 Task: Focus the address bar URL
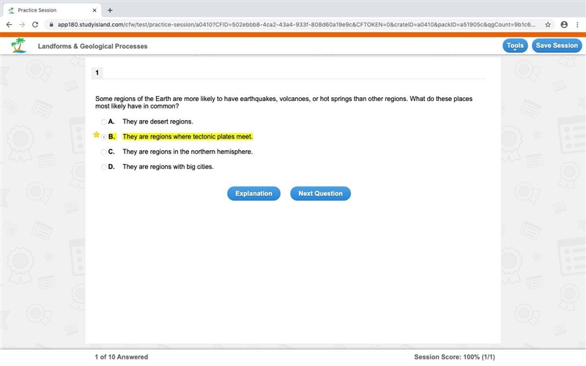pyautogui.click(x=296, y=25)
